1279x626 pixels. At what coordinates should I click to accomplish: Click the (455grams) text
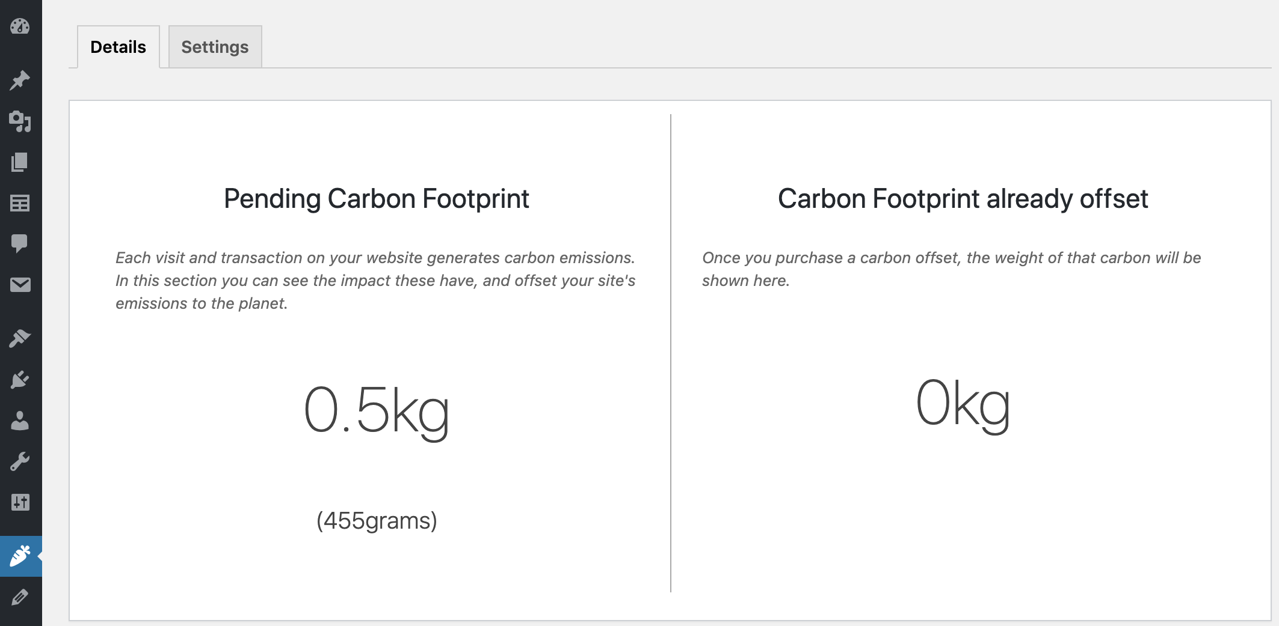click(x=377, y=520)
